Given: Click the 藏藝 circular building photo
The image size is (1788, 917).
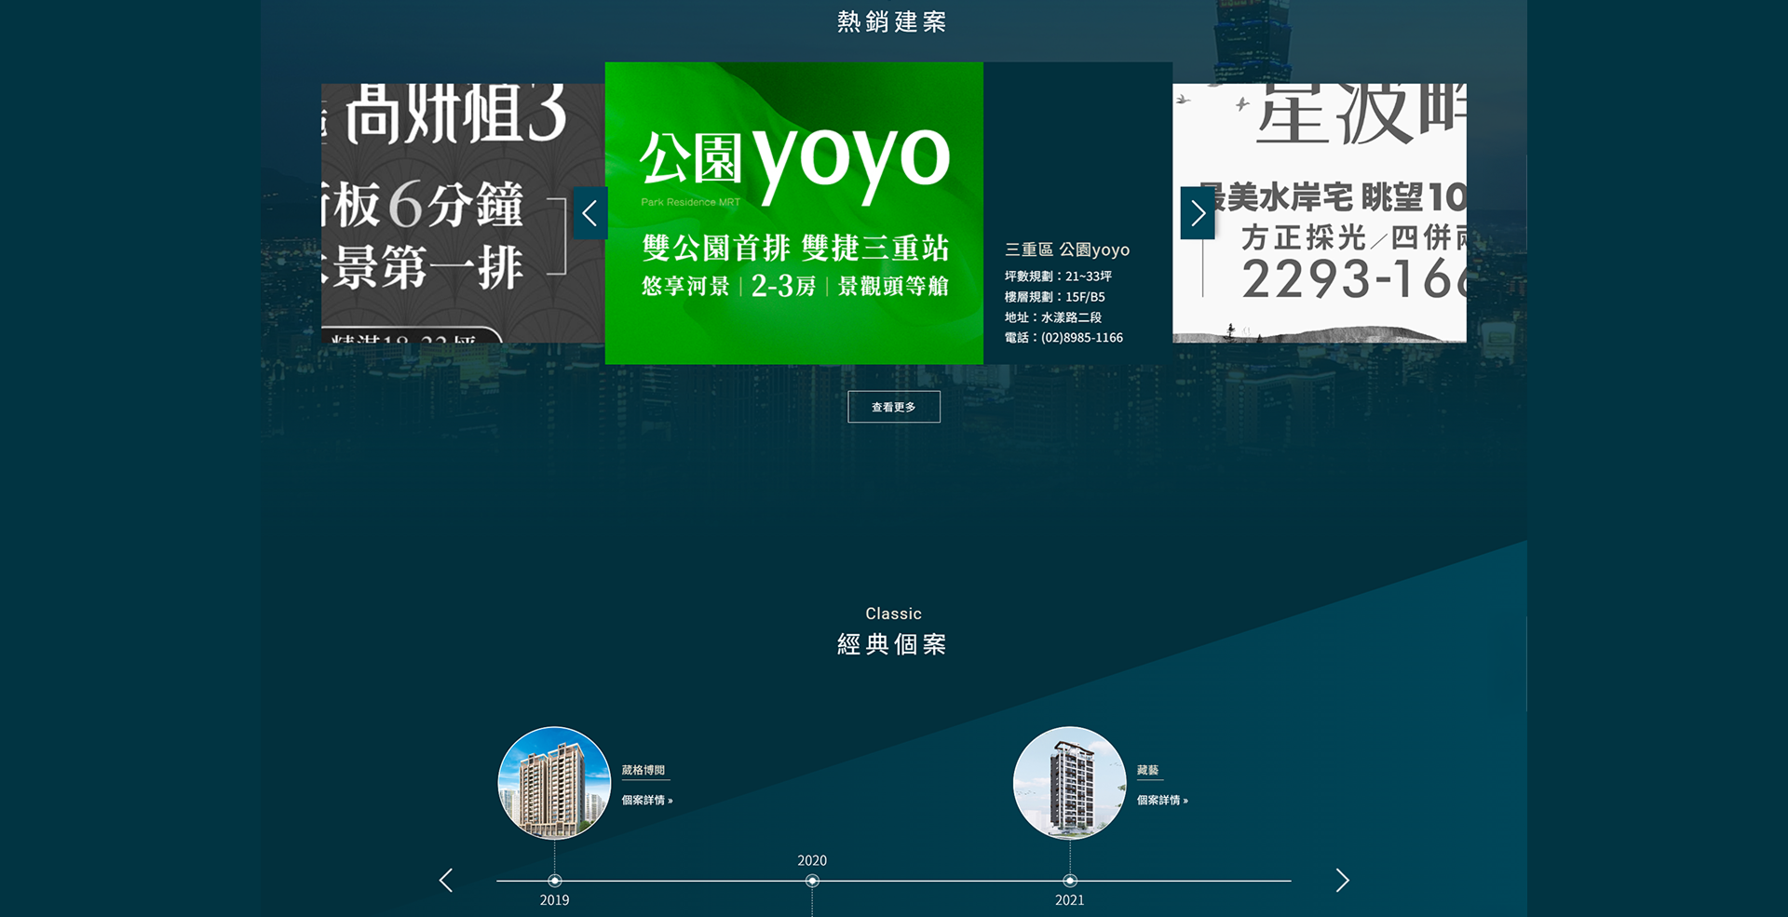Looking at the screenshot, I should click(x=1069, y=783).
